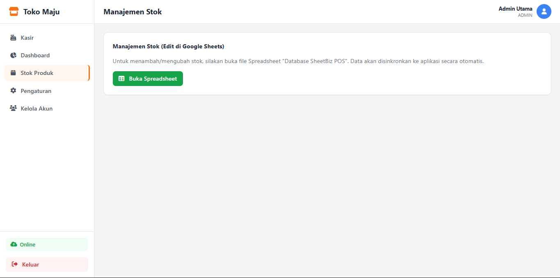Screen dimensions: 560x278
Task: Open Pengaturan settings page
Action: pos(36,91)
